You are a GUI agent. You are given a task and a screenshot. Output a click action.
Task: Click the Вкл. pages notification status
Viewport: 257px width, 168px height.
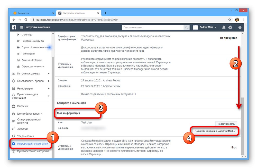(234, 147)
